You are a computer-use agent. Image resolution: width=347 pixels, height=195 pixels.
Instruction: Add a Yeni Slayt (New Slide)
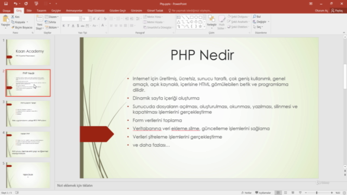click(x=40, y=22)
